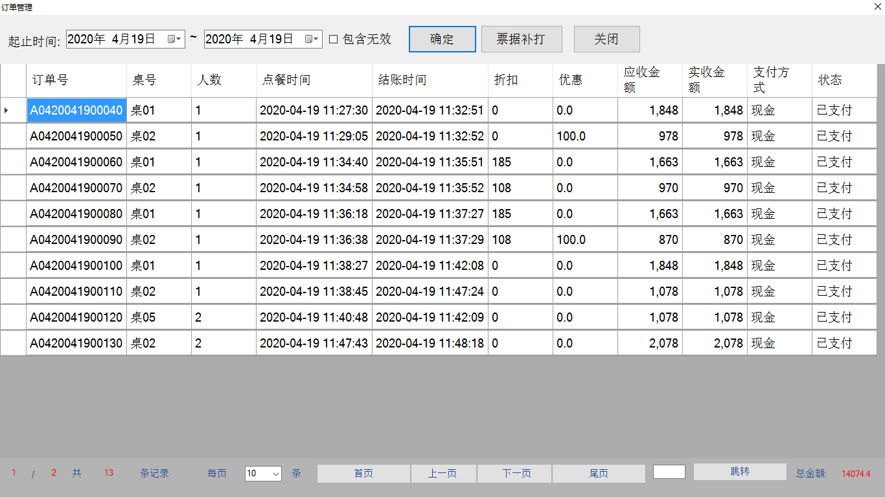Go to 上一页 previous page
Image resolution: width=885 pixels, height=497 pixels.
[442, 474]
